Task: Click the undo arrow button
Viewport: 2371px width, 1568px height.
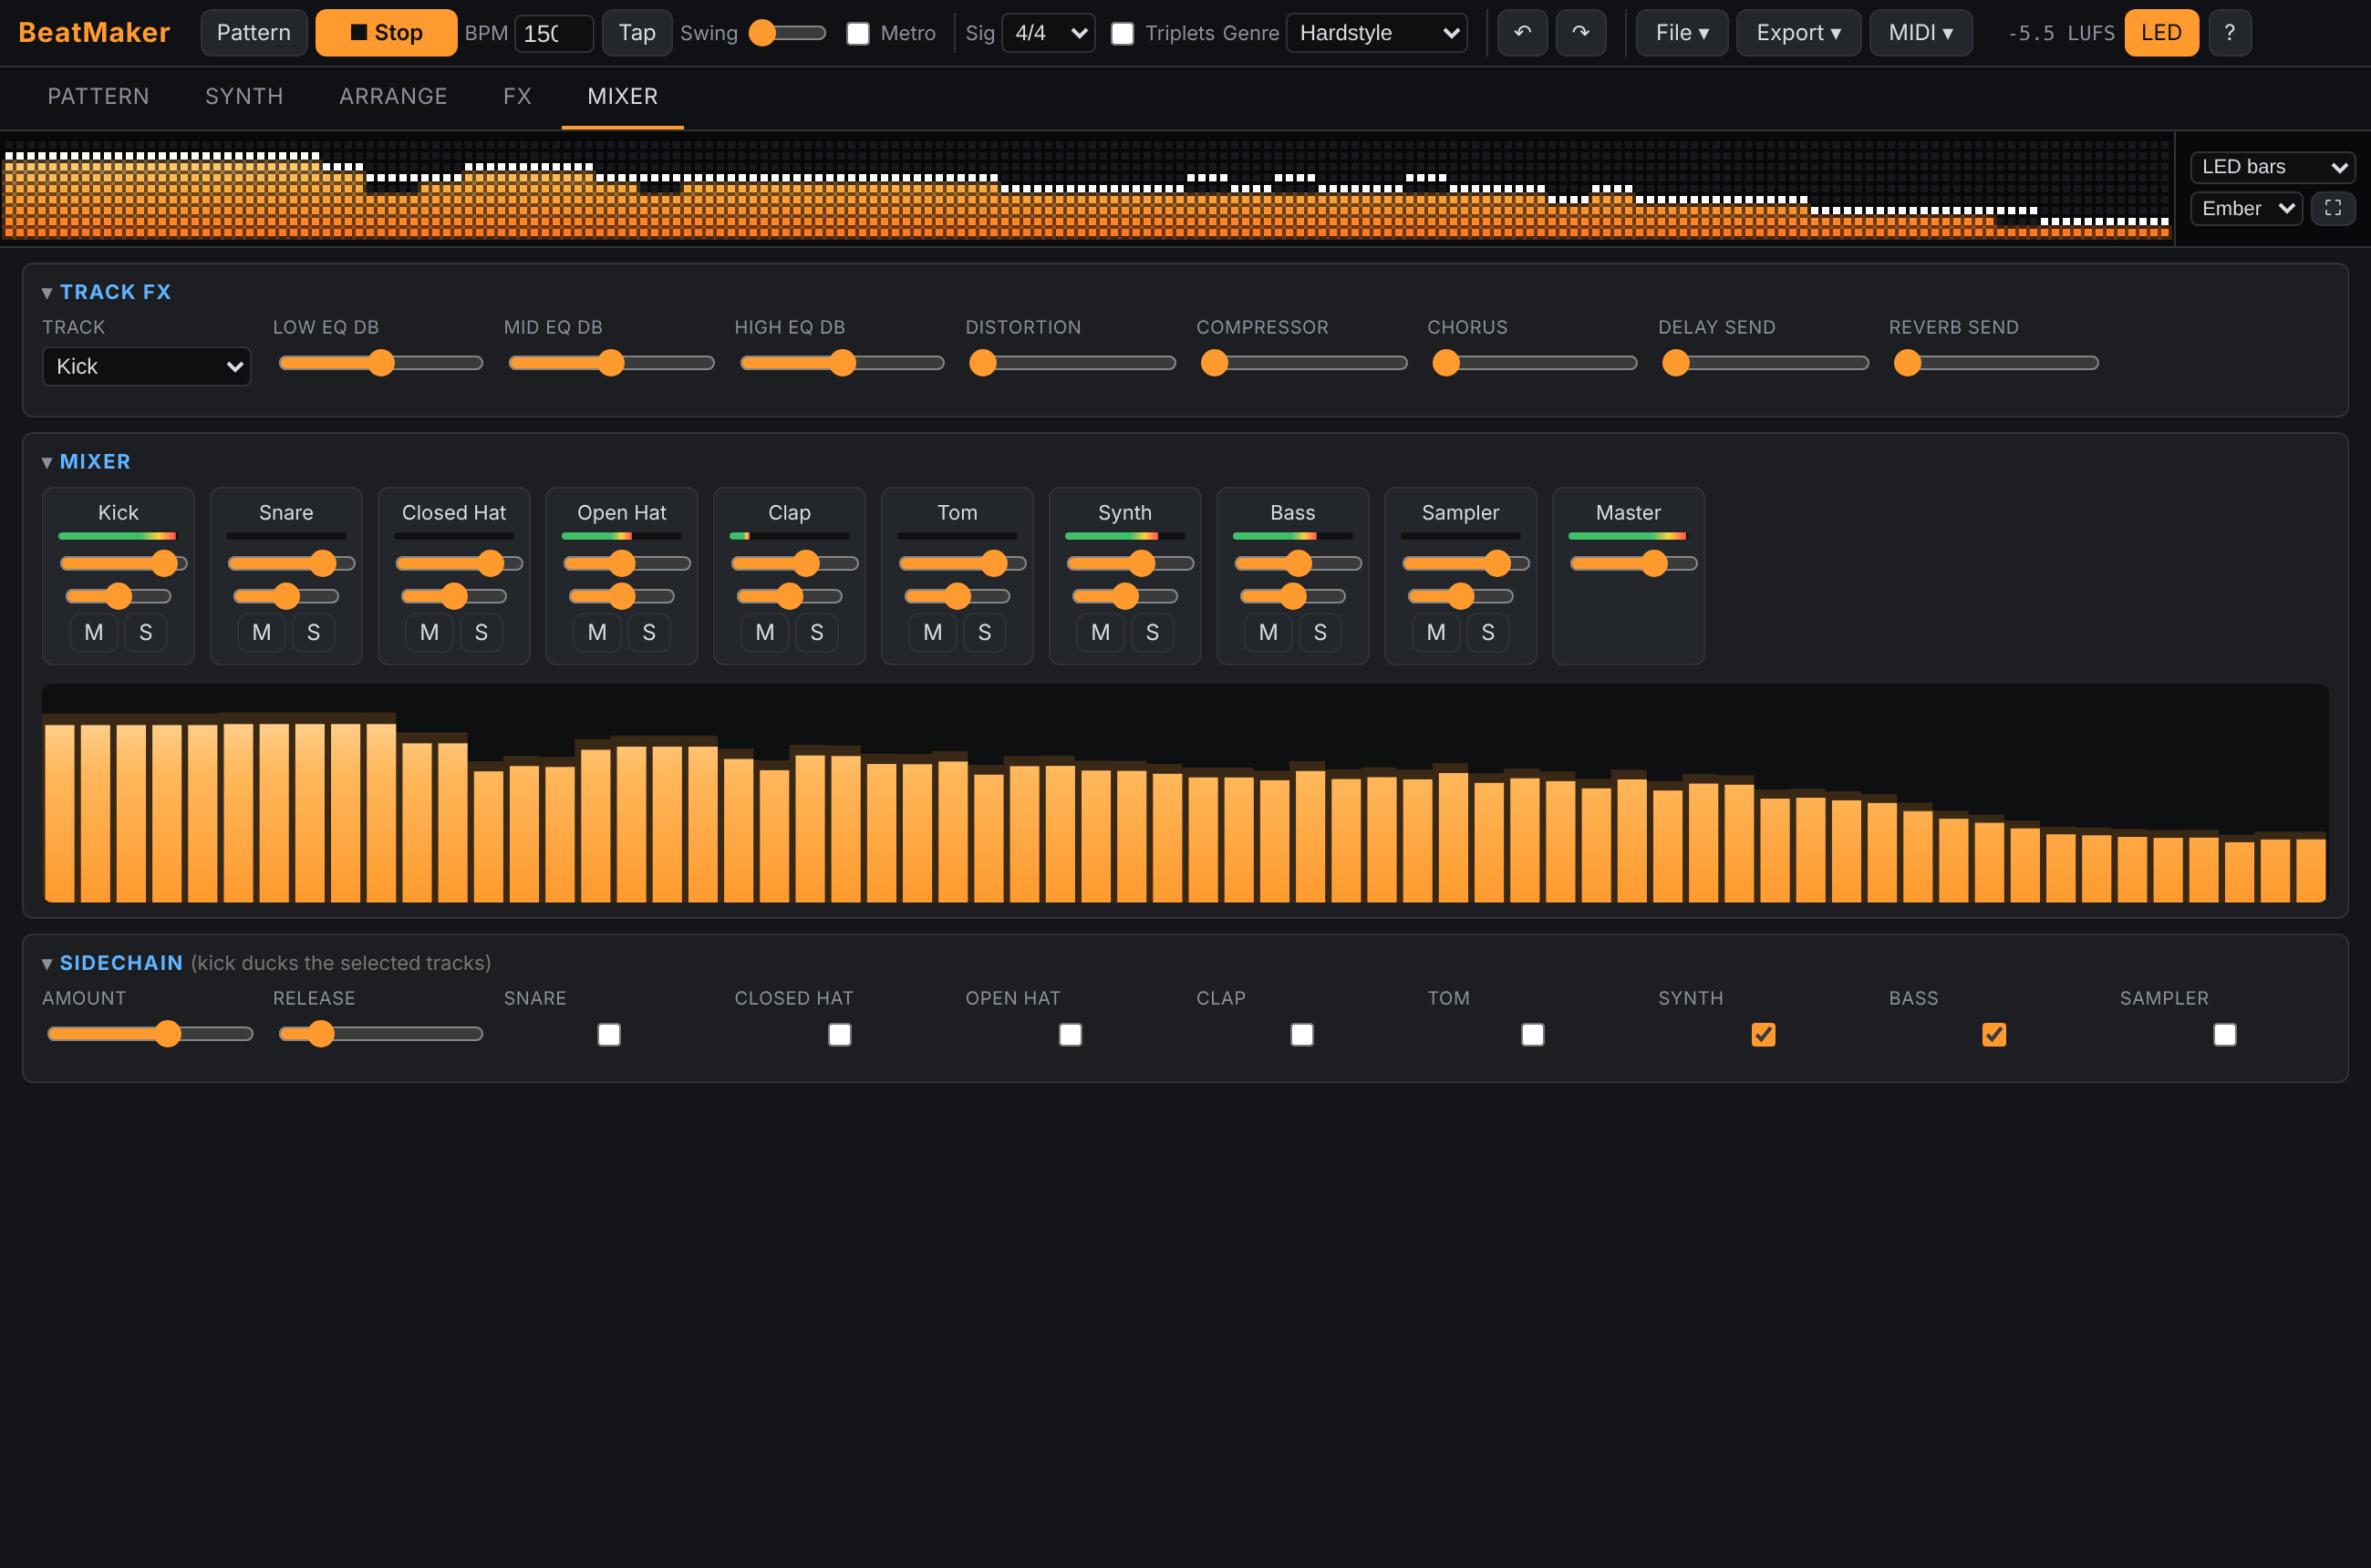Action: click(x=1522, y=33)
